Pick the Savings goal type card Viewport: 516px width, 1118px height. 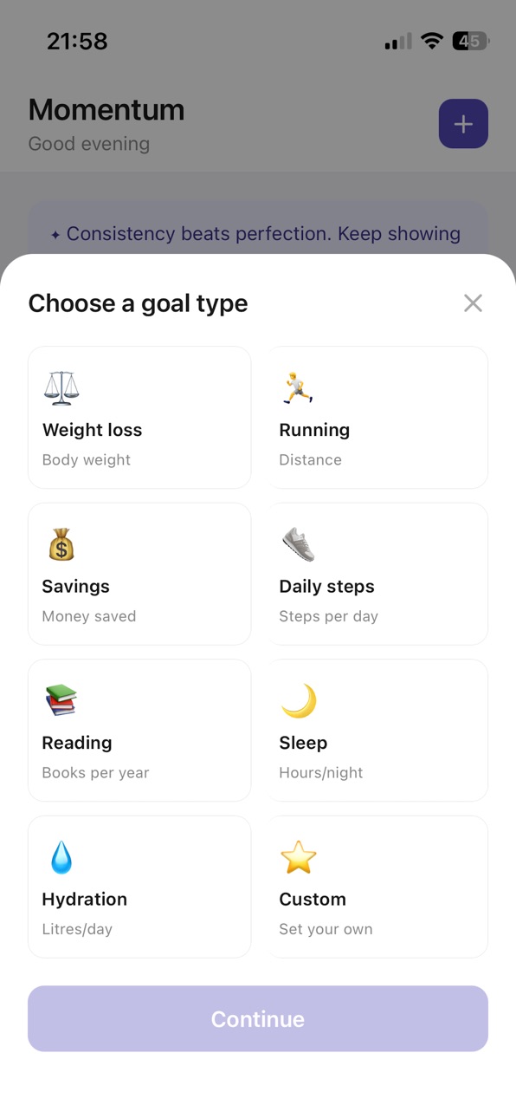139,574
